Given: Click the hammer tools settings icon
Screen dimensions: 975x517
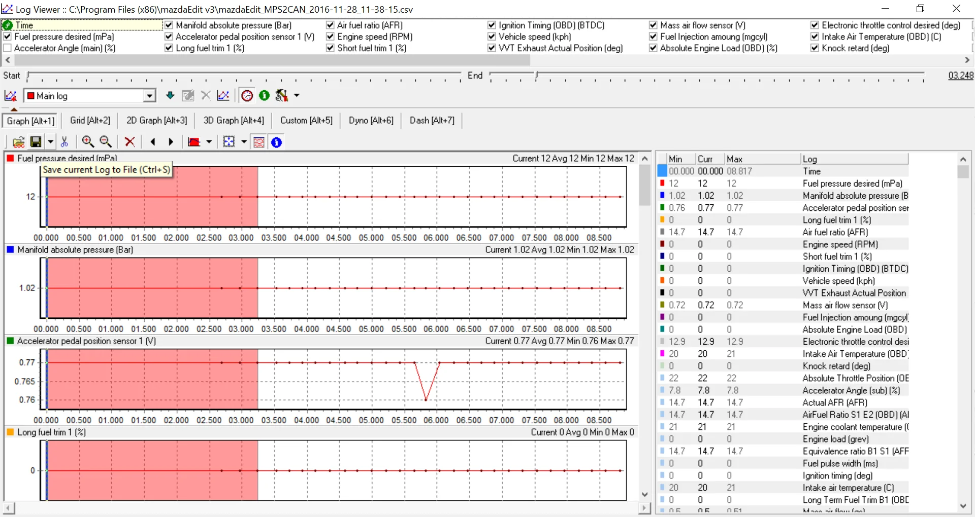Looking at the screenshot, I should click(x=281, y=95).
